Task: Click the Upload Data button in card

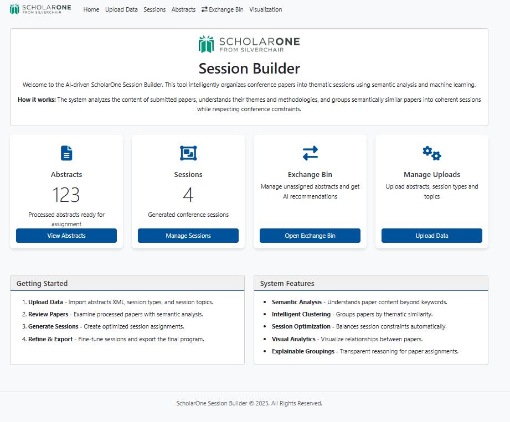Action: pyautogui.click(x=432, y=236)
